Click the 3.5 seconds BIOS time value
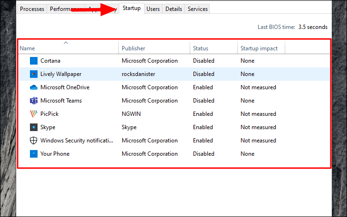The height and width of the screenshot is (217, 347). tap(313, 27)
